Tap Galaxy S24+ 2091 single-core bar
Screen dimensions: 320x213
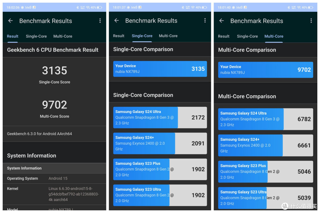pyautogui.click(x=160, y=143)
